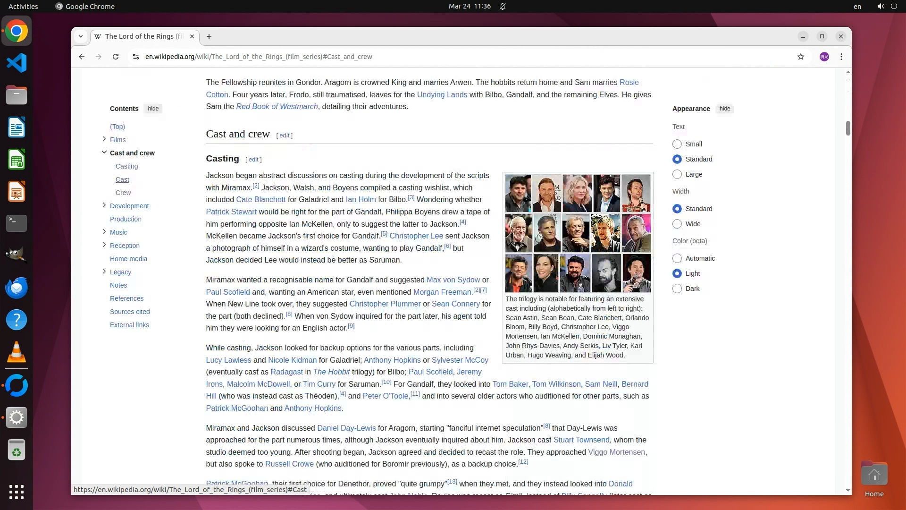Image resolution: width=906 pixels, height=510 pixels.
Task: Open Chrome three-dot menu
Action: pos(841,57)
